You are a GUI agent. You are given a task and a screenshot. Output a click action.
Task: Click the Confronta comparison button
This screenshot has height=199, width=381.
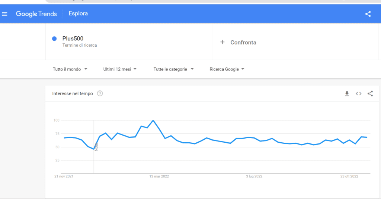click(243, 42)
